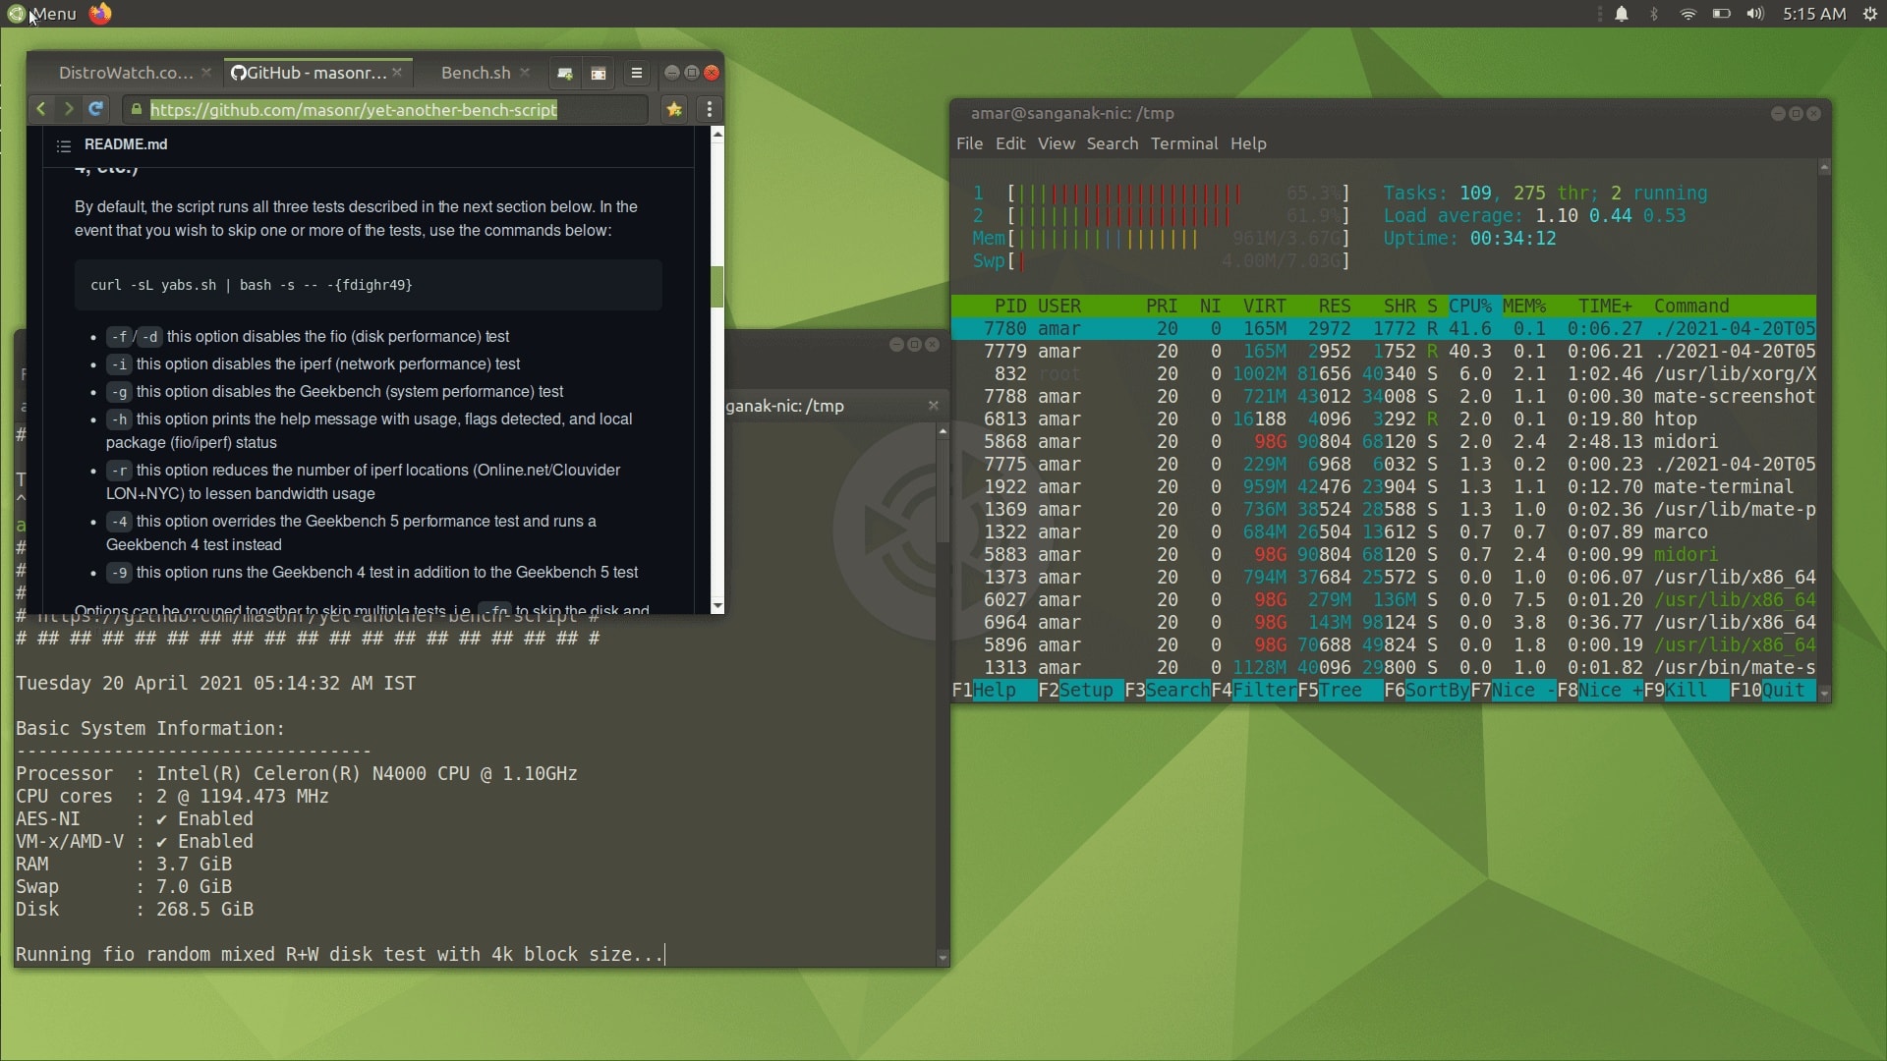Close the GitHub tab
Image resolution: width=1887 pixels, height=1061 pixels.
click(397, 73)
